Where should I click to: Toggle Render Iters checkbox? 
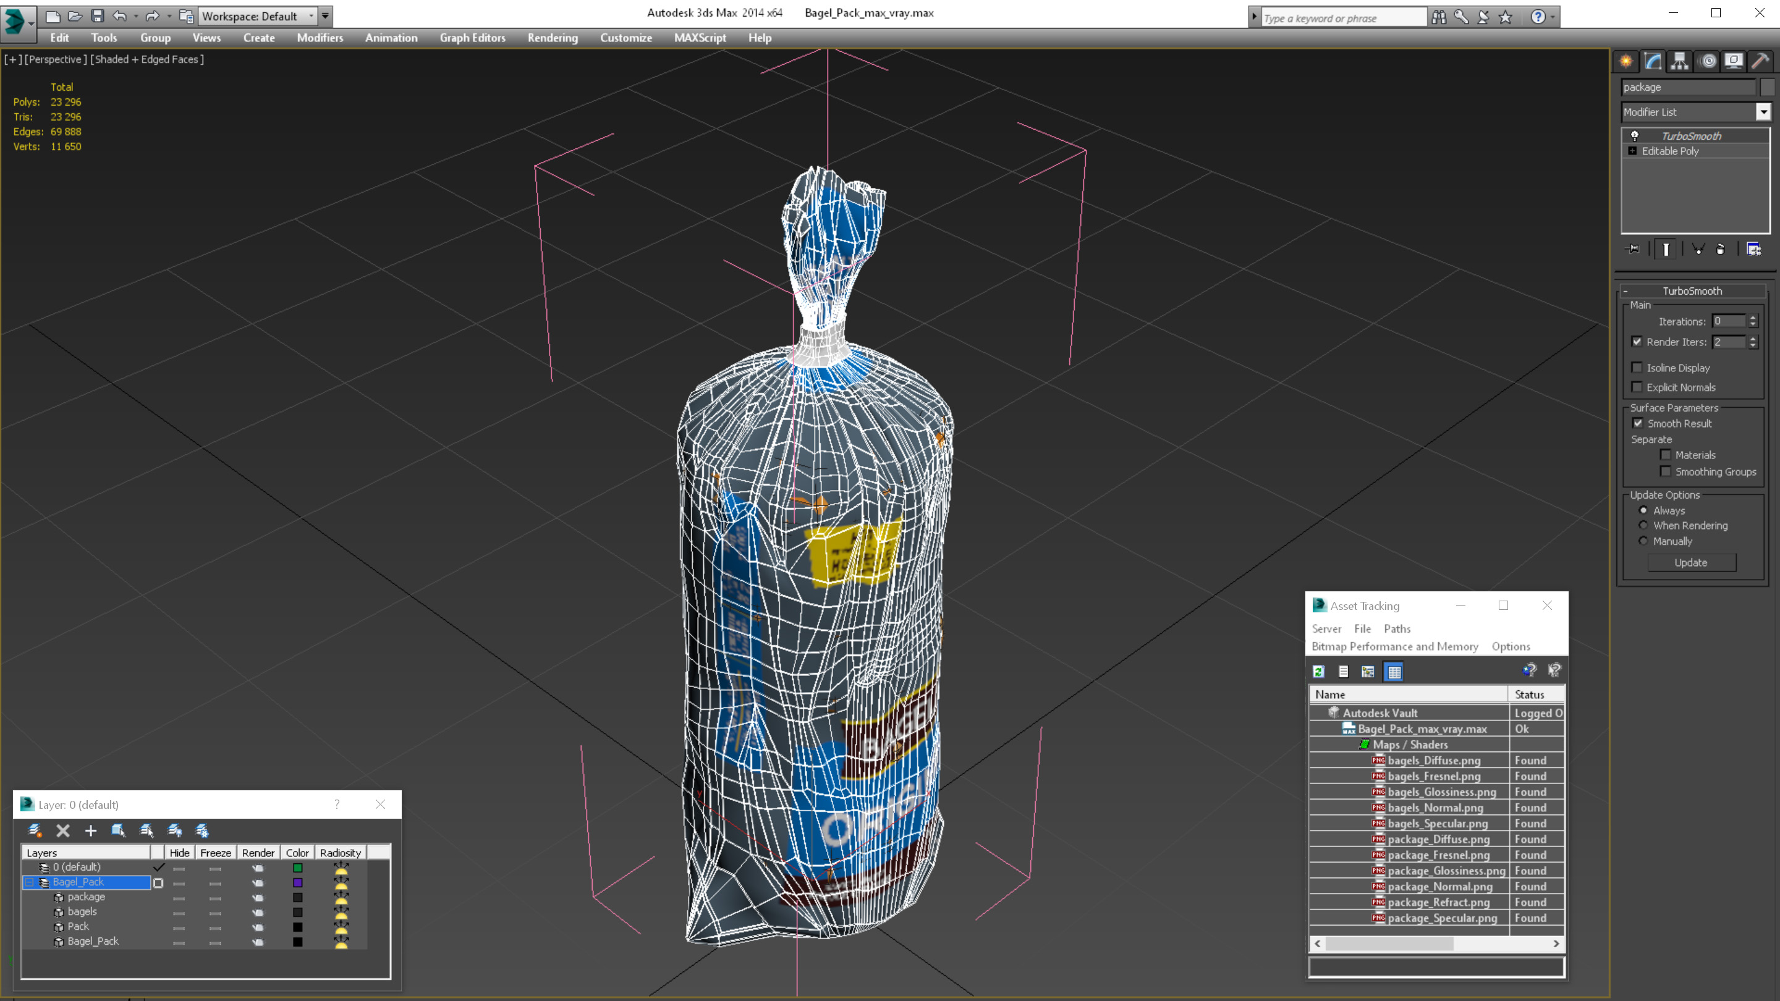(1636, 342)
